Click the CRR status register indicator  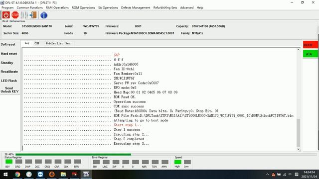coord(58,162)
